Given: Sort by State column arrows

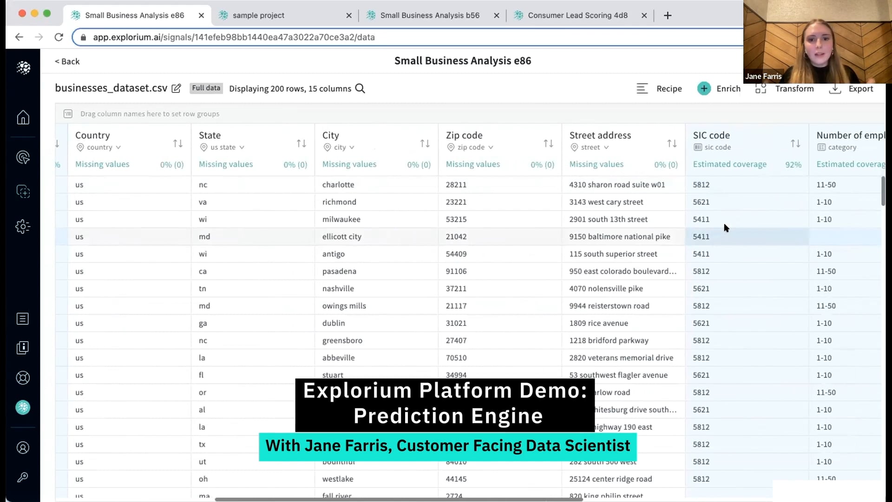Looking at the screenshot, I should 302,144.
